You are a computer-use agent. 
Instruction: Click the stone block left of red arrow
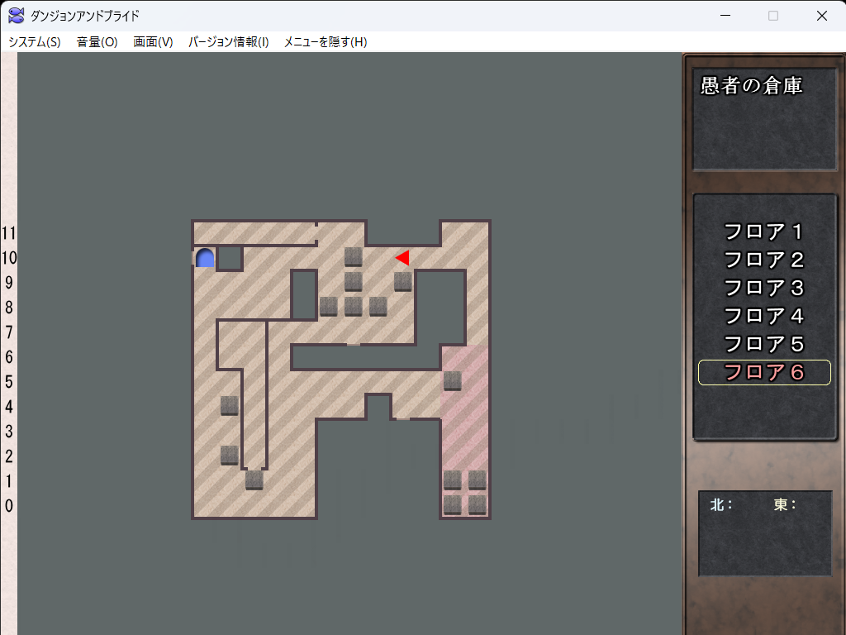click(354, 256)
